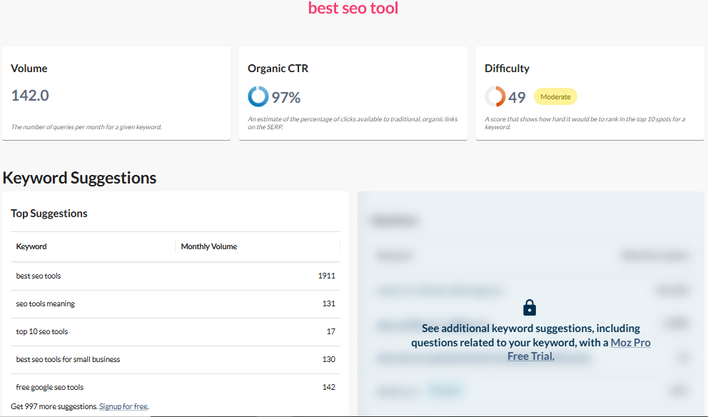708x417 pixels.
Task: Click the 131 monthly volume value
Action: [329, 303]
